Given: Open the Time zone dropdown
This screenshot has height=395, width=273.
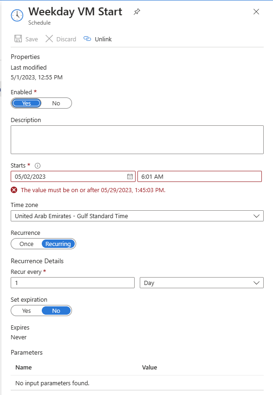Looking at the screenshot, I should [x=137, y=216].
